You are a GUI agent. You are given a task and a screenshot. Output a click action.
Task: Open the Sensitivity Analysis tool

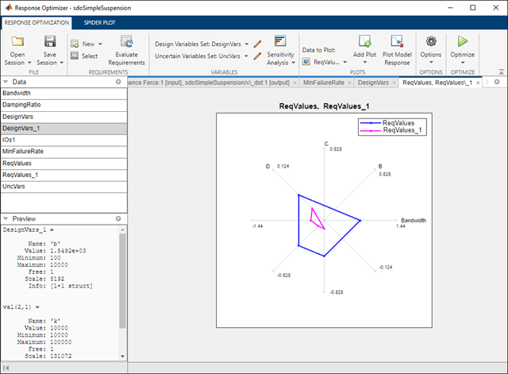click(280, 50)
